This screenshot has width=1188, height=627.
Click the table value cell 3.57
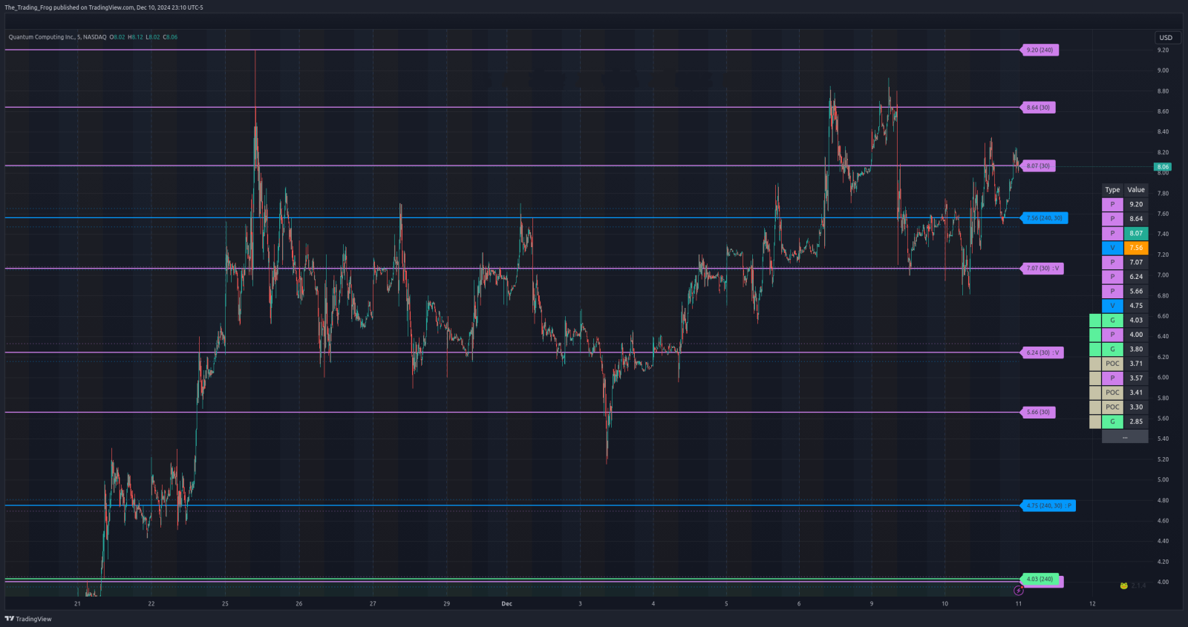(1136, 378)
